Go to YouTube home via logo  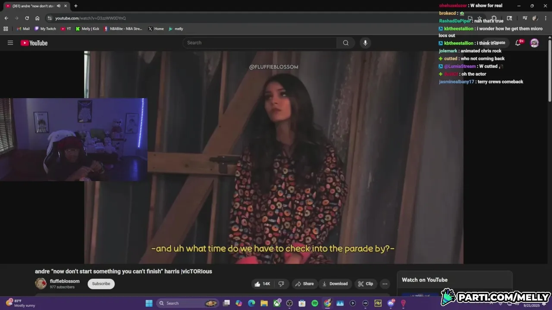coord(34,43)
